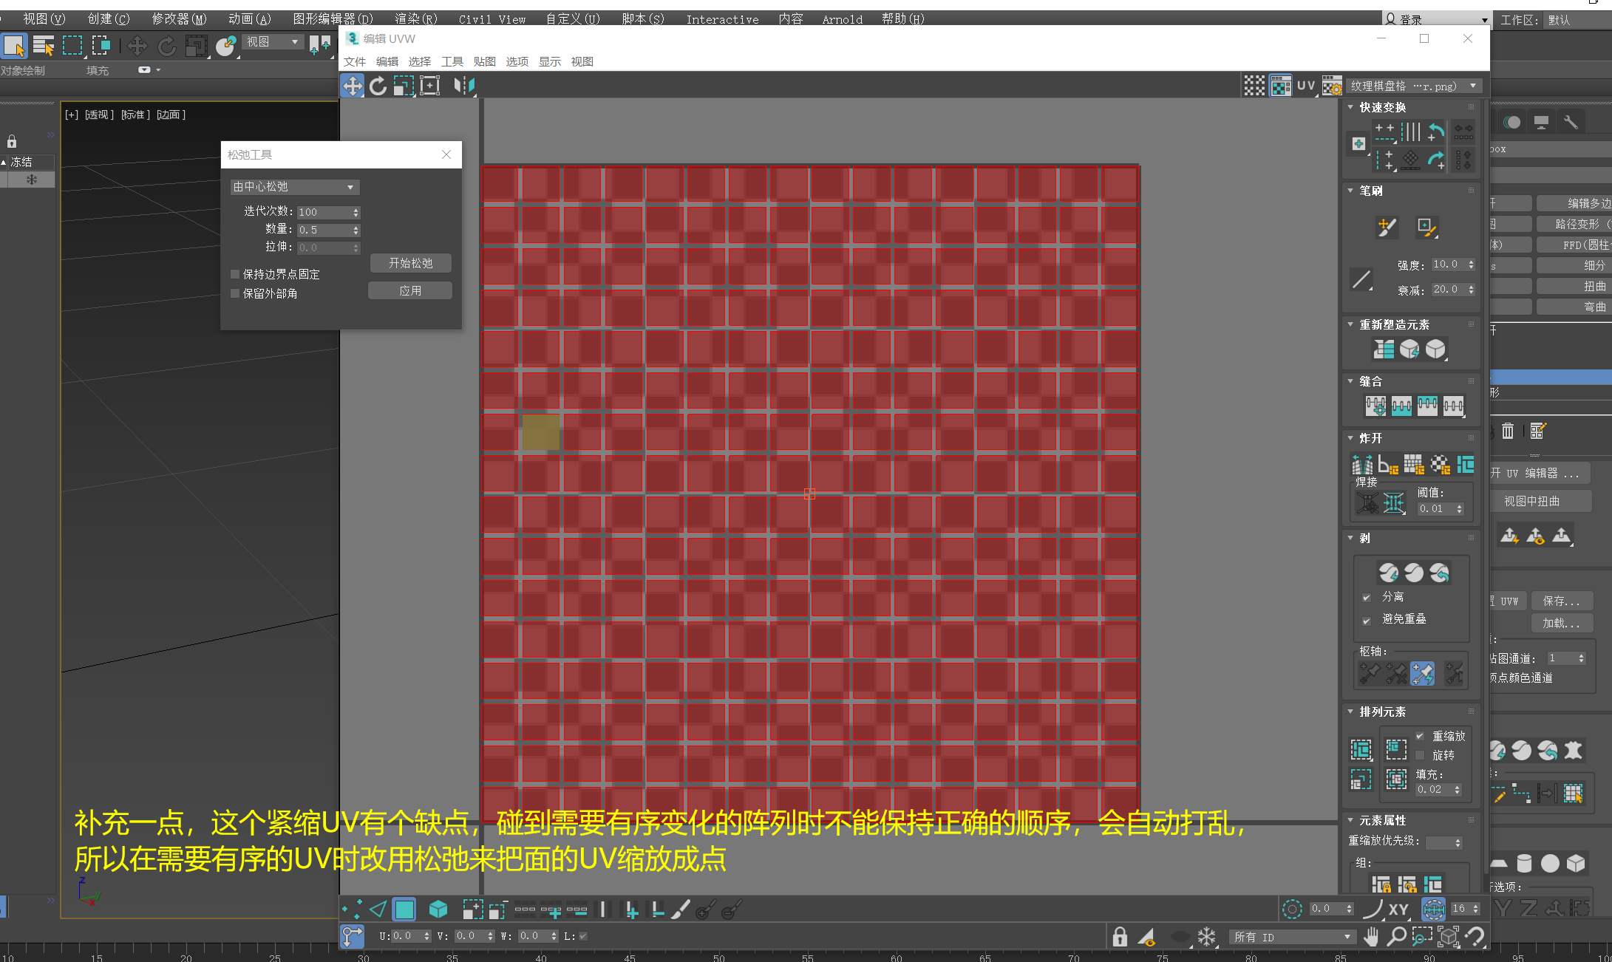The height and width of the screenshot is (962, 1612).
Task: Click the delete trash icon in modifier panel
Action: coord(1508,431)
